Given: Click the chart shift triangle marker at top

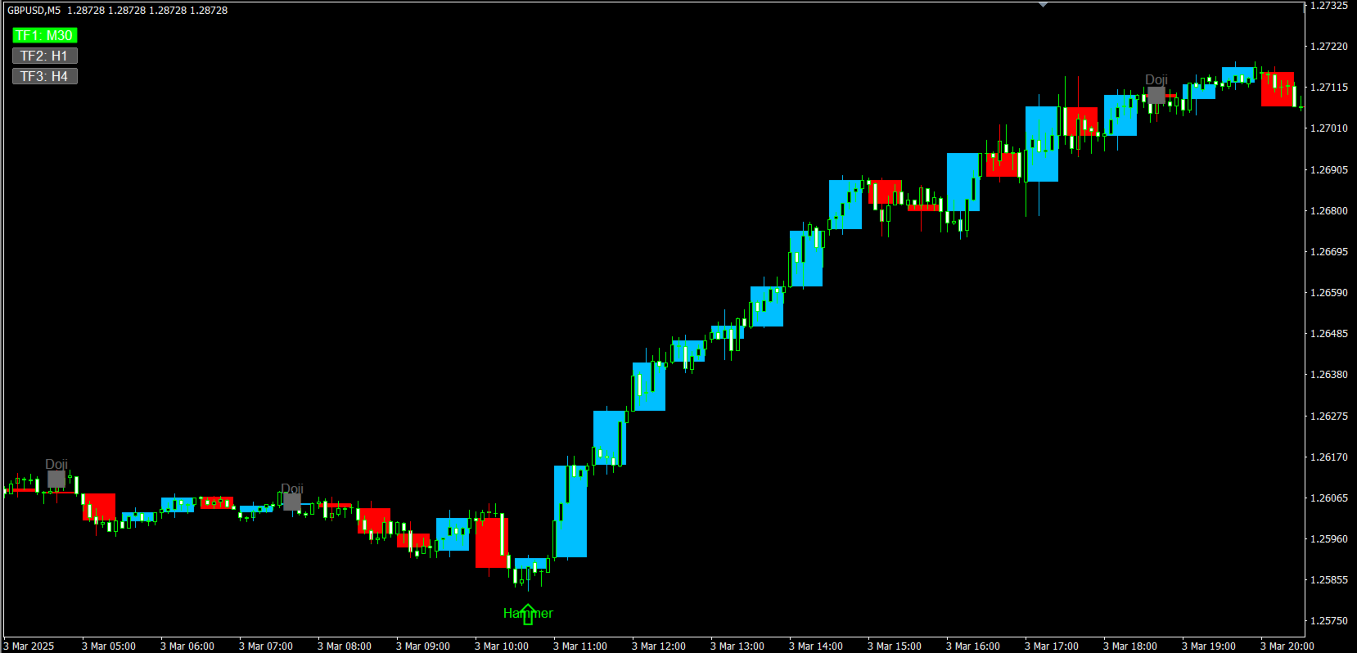Looking at the screenshot, I should coord(1043,5).
